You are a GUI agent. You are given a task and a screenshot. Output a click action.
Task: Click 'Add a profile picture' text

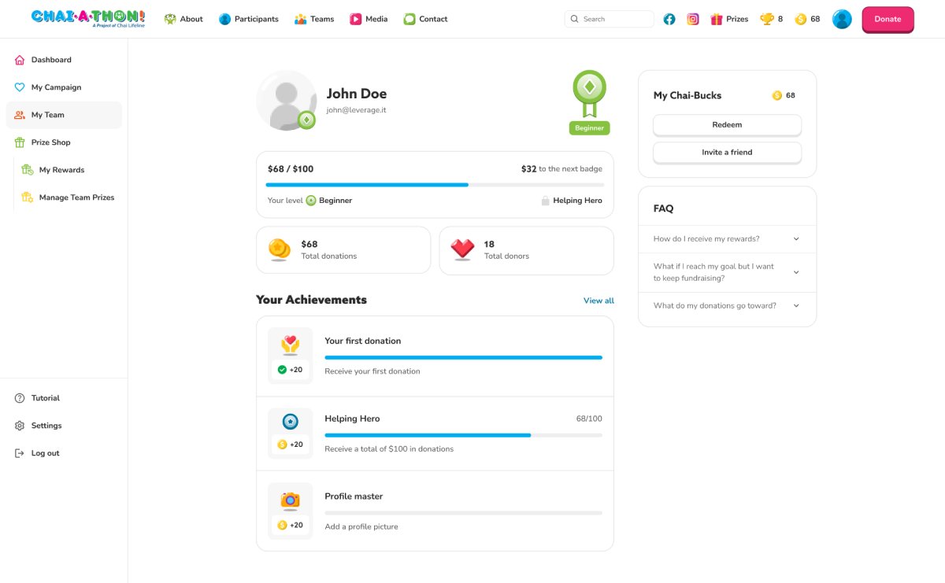coord(361,527)
